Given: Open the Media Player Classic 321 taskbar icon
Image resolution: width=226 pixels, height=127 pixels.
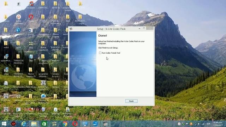Looking at the screenshot, I should pos(106,124).
